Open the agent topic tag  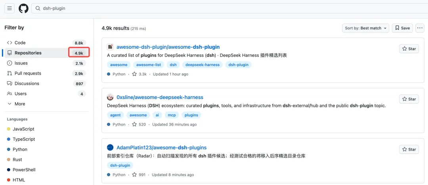(x=115, y=115)
